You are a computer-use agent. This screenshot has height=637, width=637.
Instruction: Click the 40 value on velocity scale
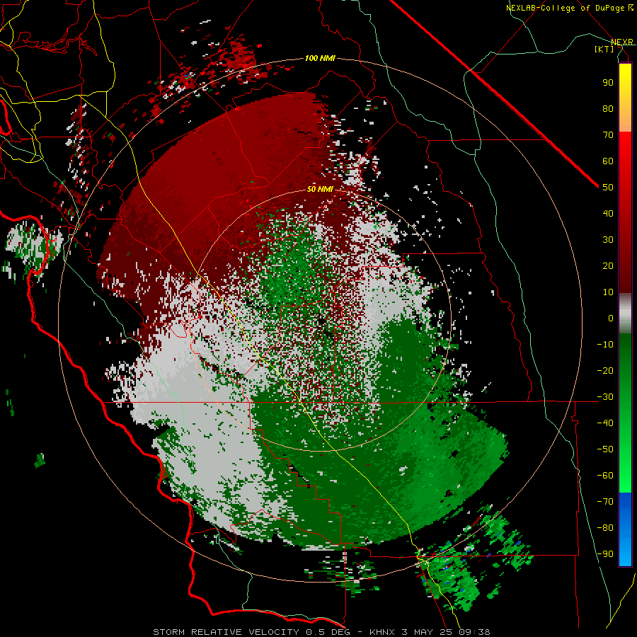click(608, 214)
